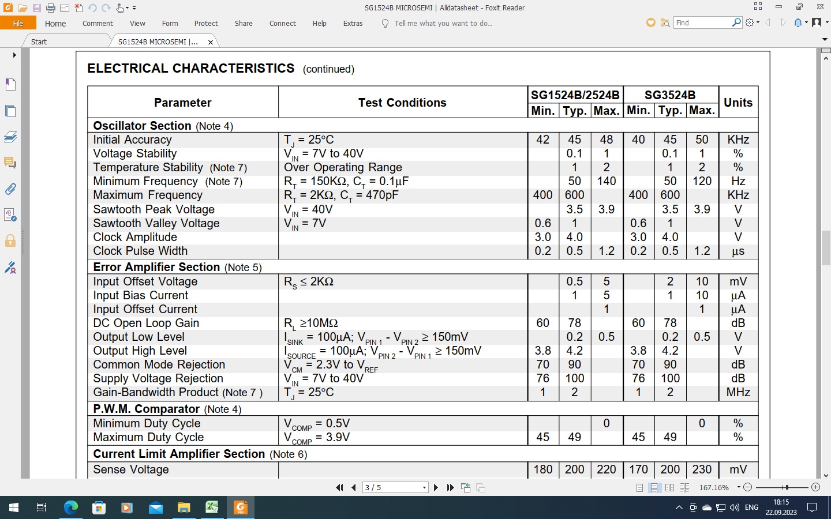Click the zoom out minus button
Viewport: 831px width, 519px height.
point(748,488)
